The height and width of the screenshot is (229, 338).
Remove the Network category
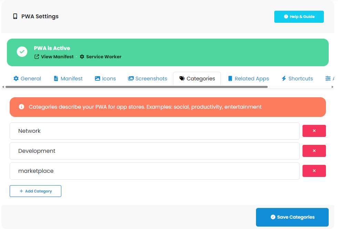pos(314,131)
